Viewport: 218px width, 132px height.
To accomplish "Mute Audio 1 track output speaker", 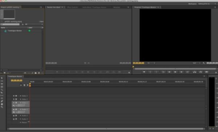I will (14, 110).
